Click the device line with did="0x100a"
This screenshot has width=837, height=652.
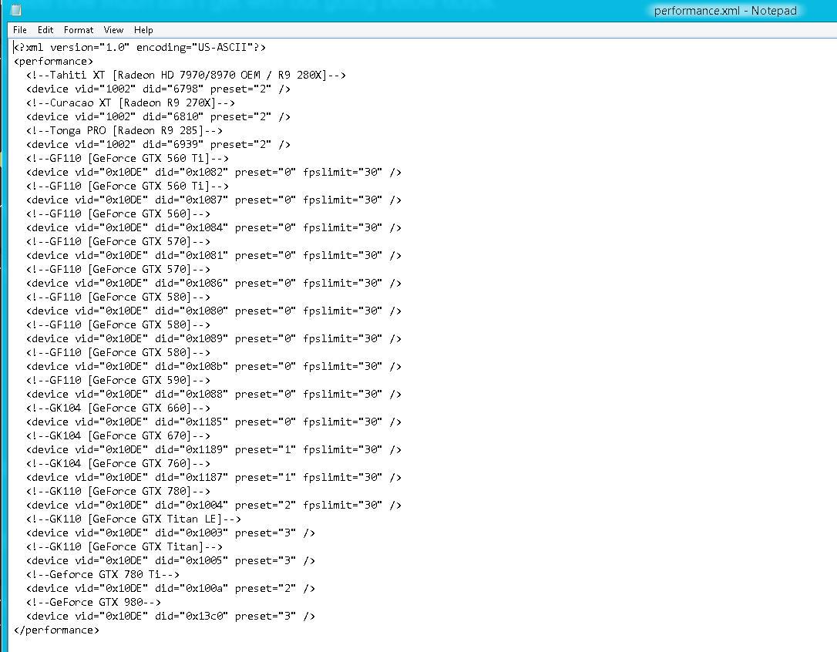[x=170, y=589]
